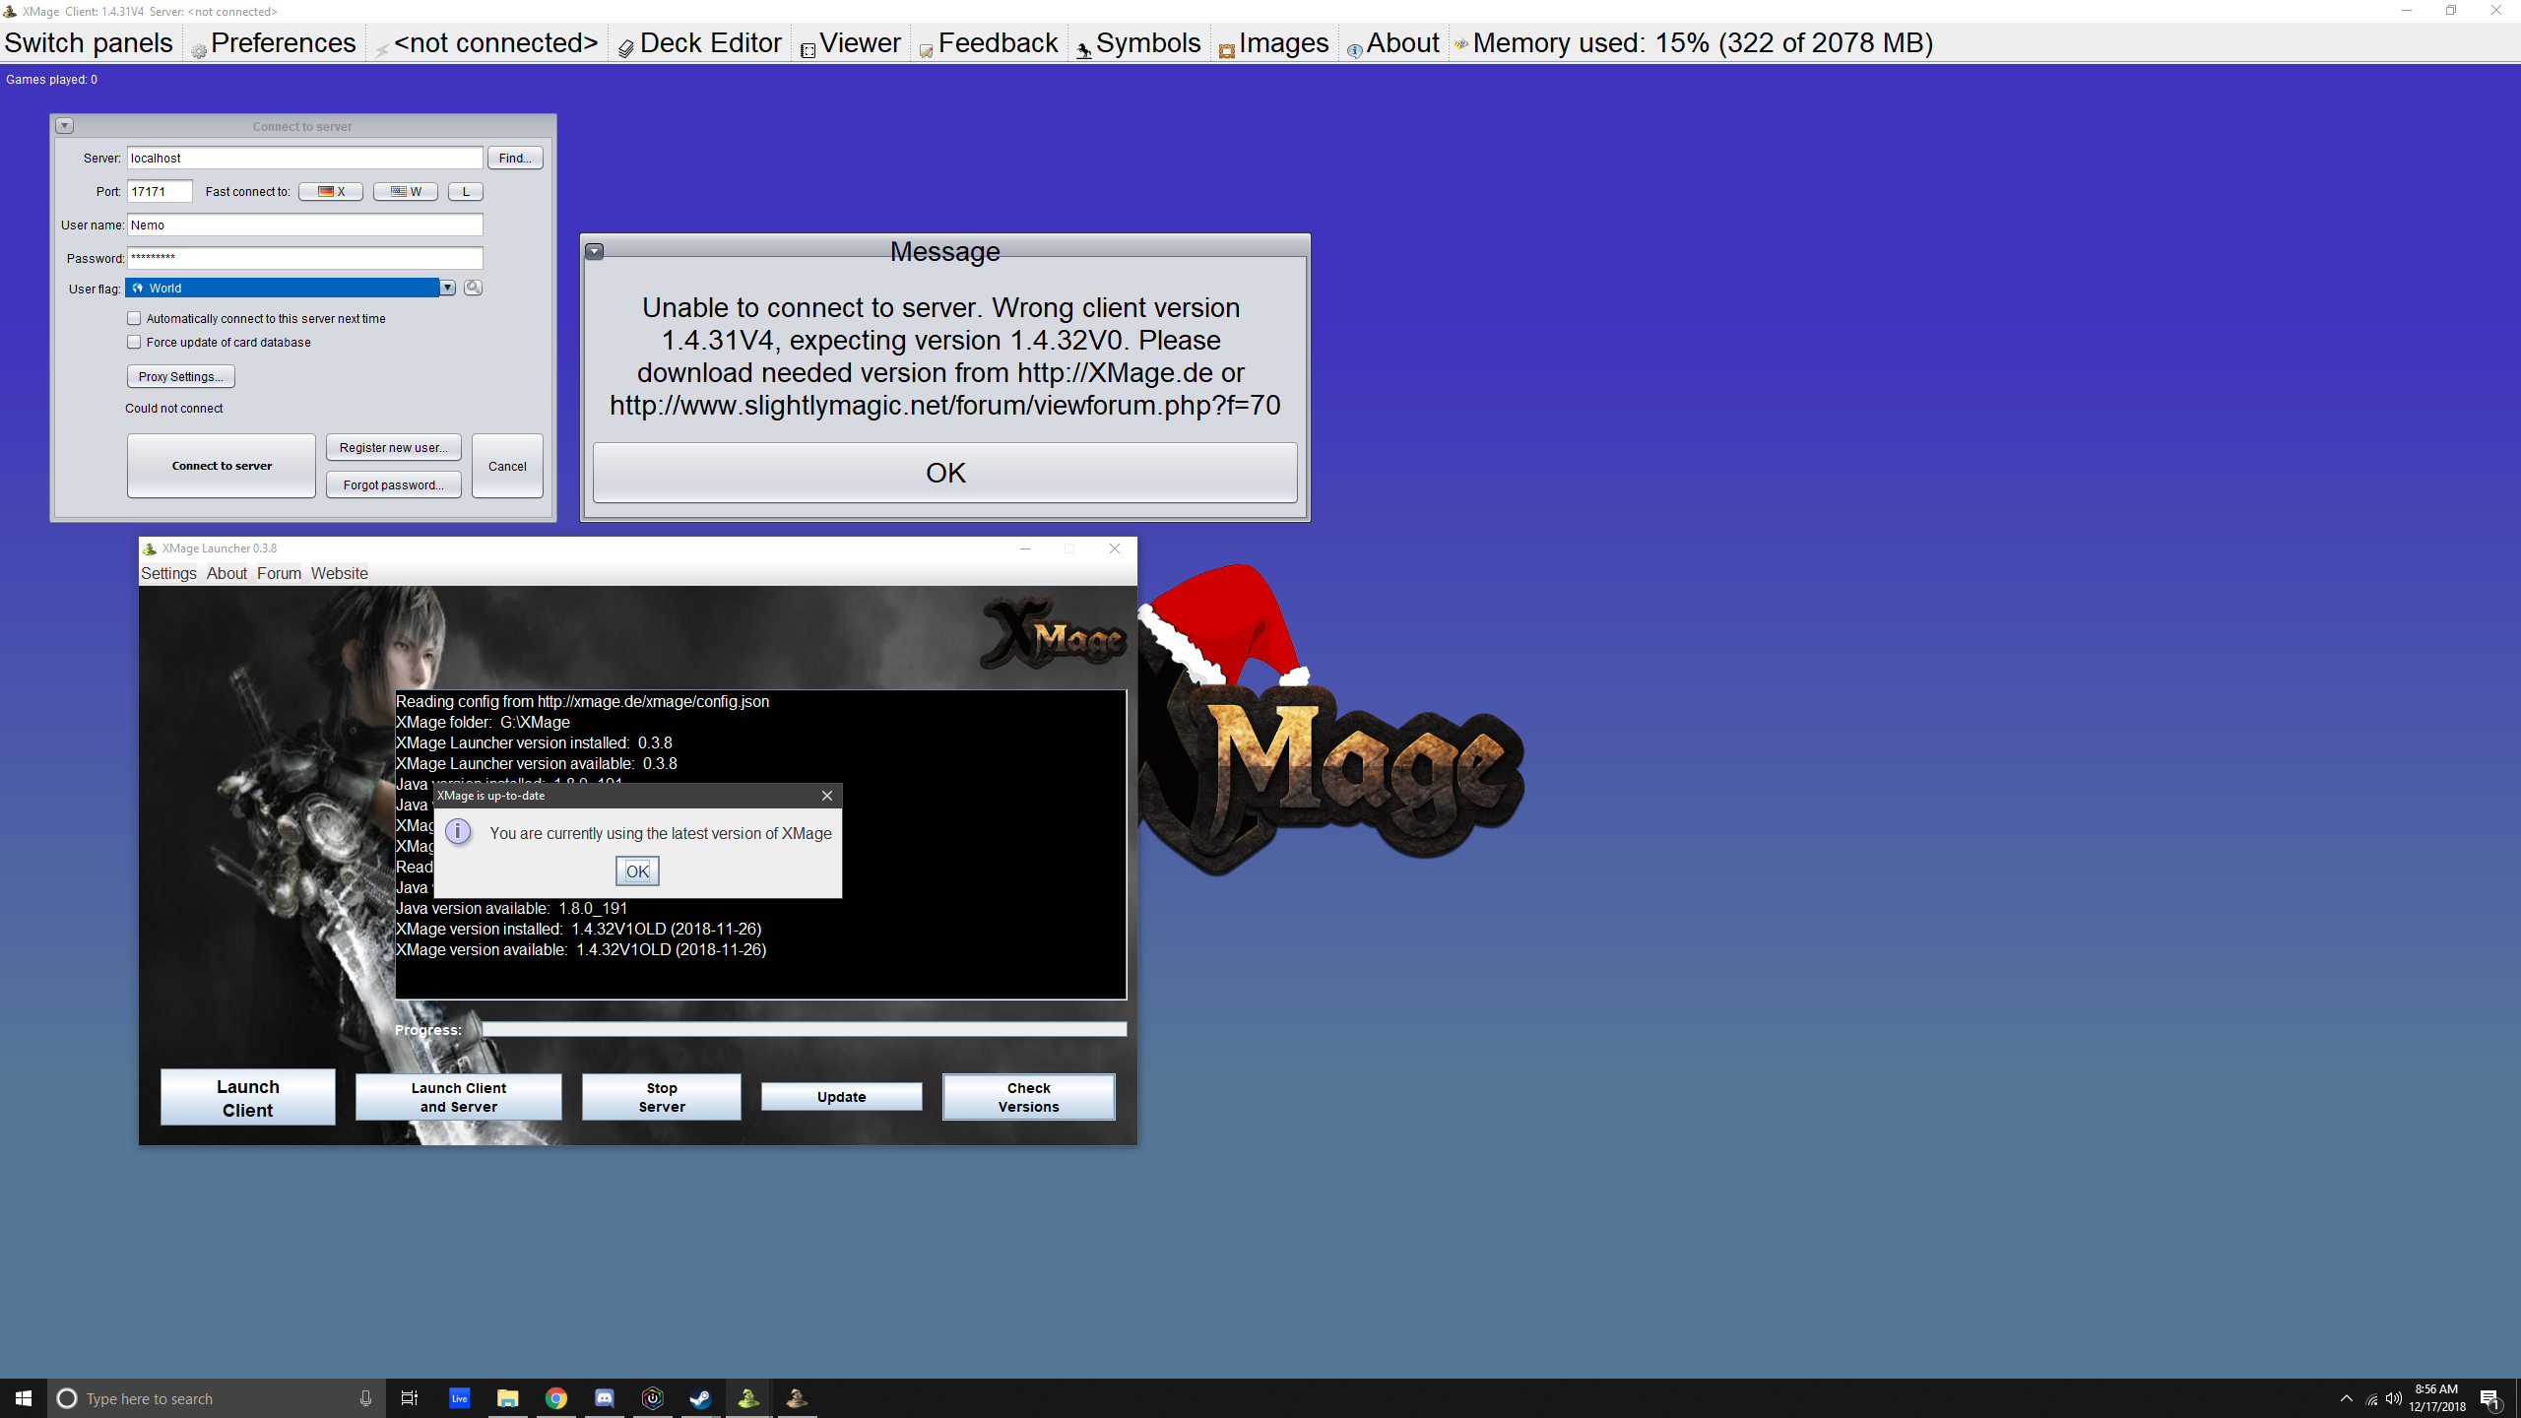Fast connect to the X server
The width and height of the screenshot is (2521, 1418).
click(x=331, y=191)
